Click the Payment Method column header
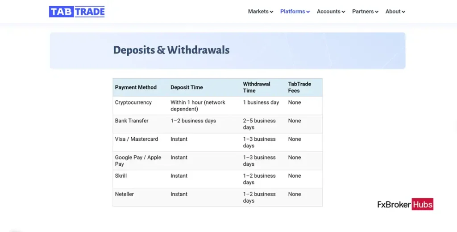Image resolution: width=457 pixels, height=232 pixels. point(136,87)
